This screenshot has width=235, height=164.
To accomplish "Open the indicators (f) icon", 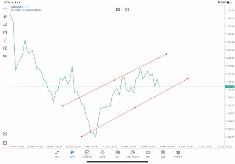I will pos(5,40).
